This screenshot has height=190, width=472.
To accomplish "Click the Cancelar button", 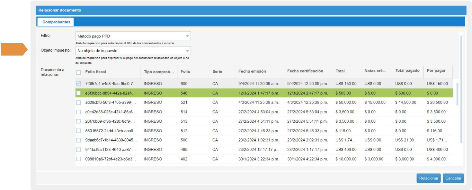I will (453, 178).
